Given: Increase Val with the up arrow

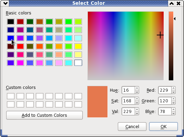Looking at the screenshot, I should [x=137, y=110].
